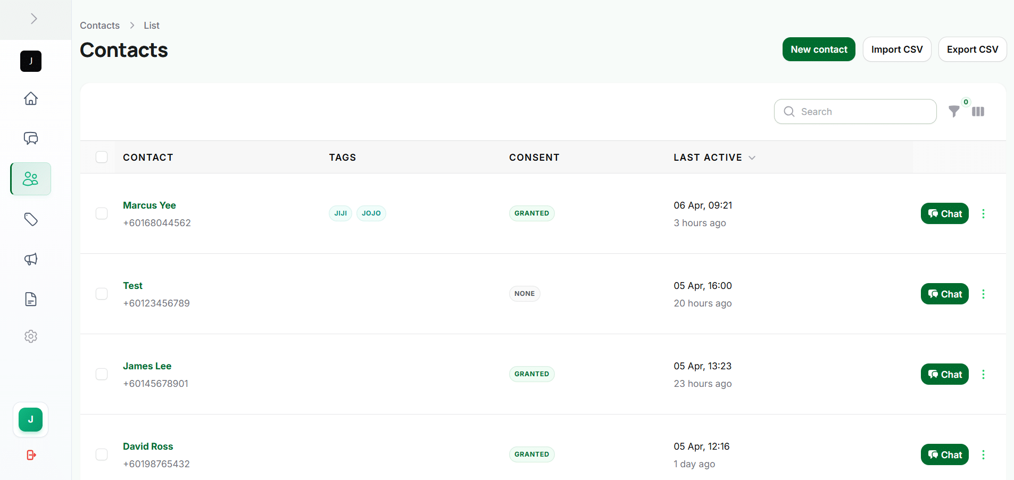The height and width of the screenshot is (480, 1014).
Task: Log out using the red exit icon
Action: [x=31, y=455]
